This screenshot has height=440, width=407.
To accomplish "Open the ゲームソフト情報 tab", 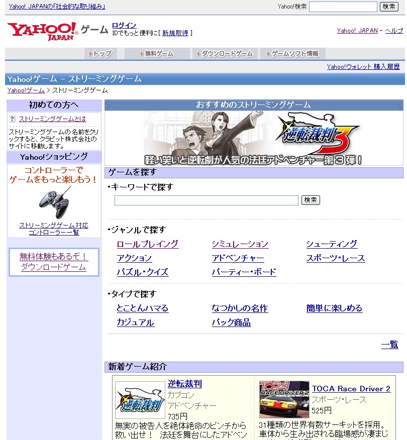I will [293, 54].
